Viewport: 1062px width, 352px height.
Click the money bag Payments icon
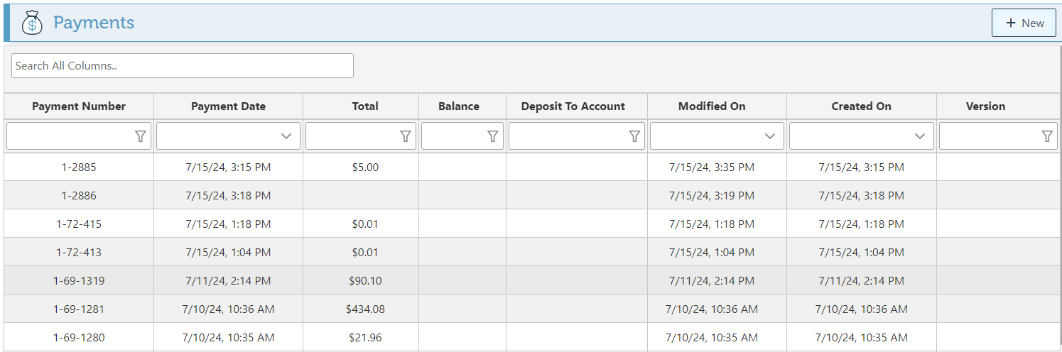32,23
